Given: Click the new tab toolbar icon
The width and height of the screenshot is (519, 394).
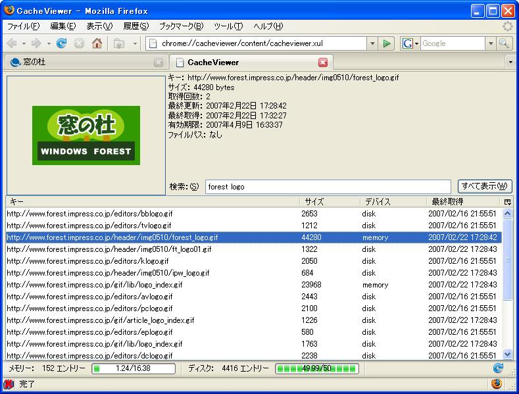Looking at the screenshot, I should click(119, 43).
